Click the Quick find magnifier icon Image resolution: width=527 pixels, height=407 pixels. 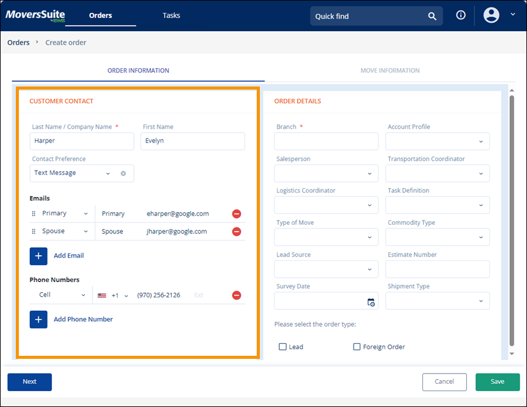tap(432, 16)
